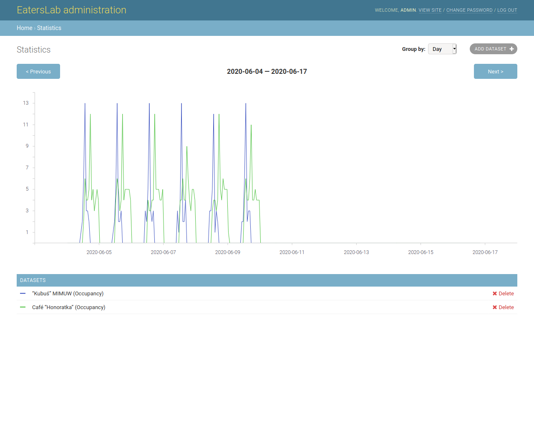Click the 2020-06-15 axis label
The image size is (534, 423).
coord(421,252)
